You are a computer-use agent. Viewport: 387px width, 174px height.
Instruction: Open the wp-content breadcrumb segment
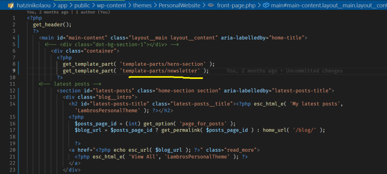tap(111, 5)
